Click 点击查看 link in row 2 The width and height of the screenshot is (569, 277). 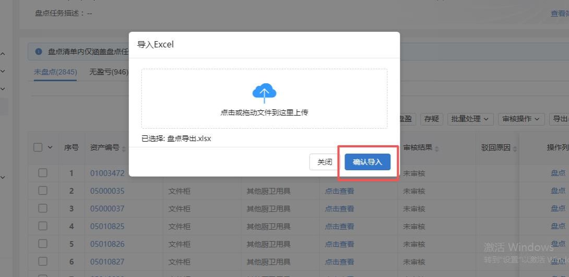[x=339, y=191]
